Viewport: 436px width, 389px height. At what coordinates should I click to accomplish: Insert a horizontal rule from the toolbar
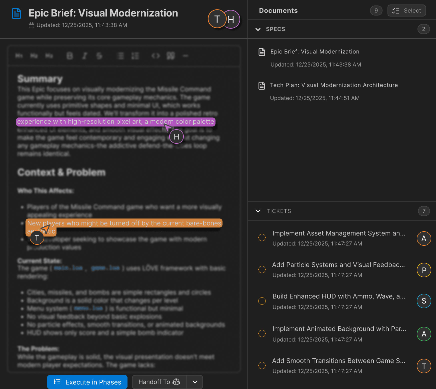tap(185, 56)
